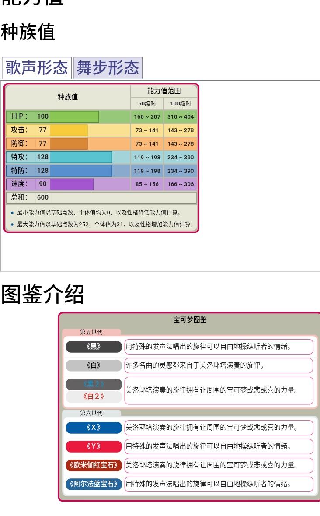Image resolution: width=320 pixels, height=516 pixels.
Task: Open the 《白》 game version link
Action: click(94, 366)
